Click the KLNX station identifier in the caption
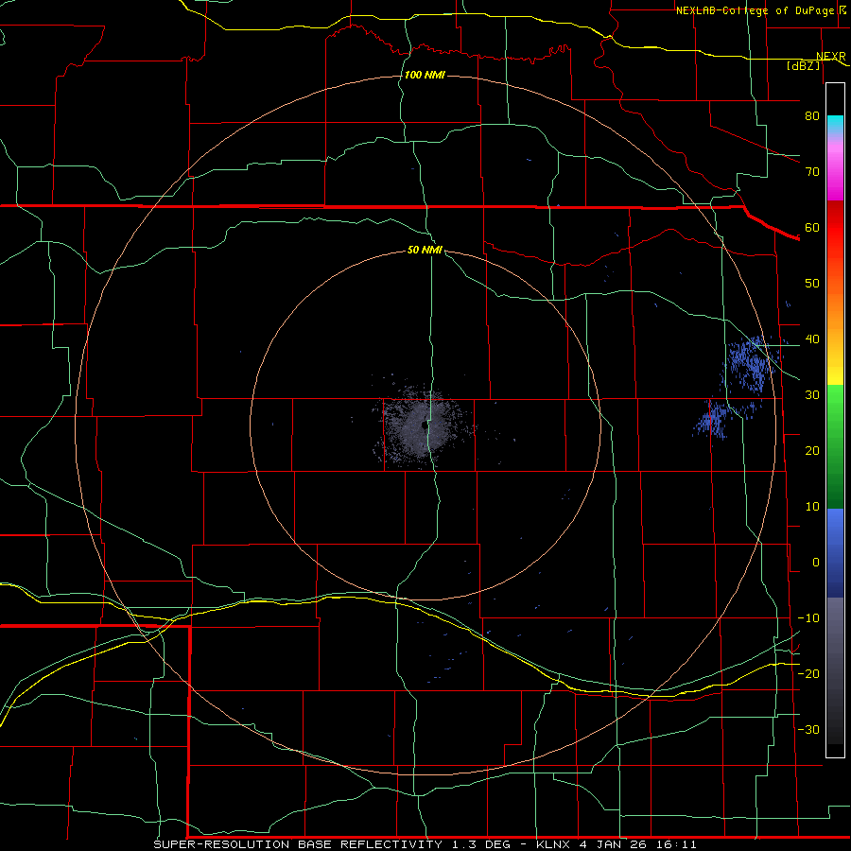The width and height of the screenshot is (851, 851). click(x=554, y=844)
